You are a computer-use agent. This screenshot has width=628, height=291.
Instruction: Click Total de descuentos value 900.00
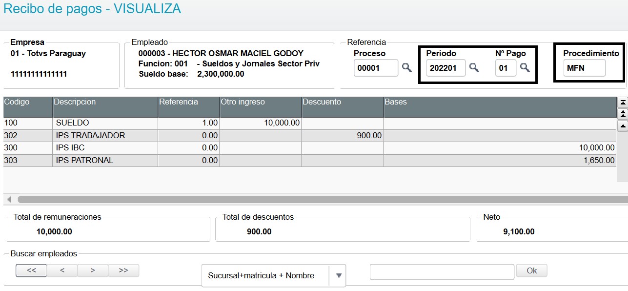tap(259, 232)
